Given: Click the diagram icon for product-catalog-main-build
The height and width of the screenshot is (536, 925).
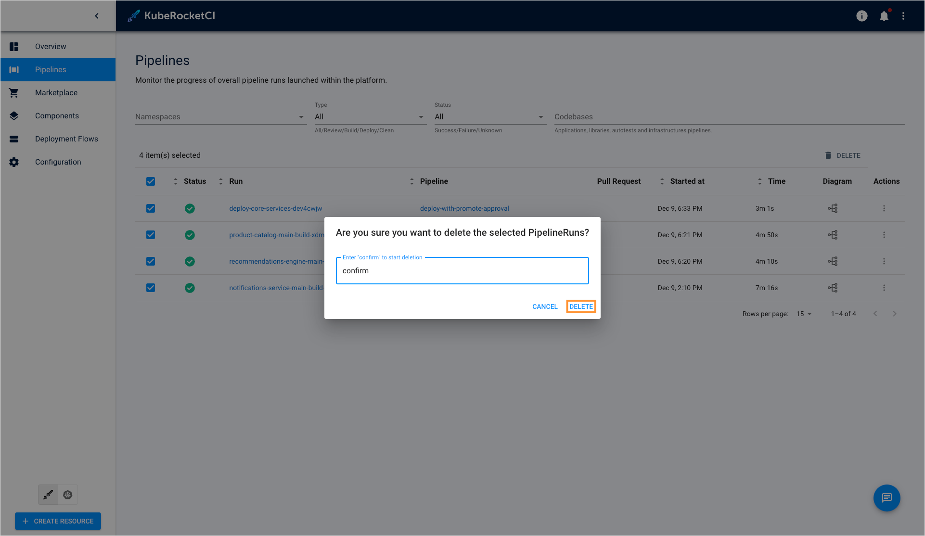Looking at the screenshot, I should click(833, 235).
